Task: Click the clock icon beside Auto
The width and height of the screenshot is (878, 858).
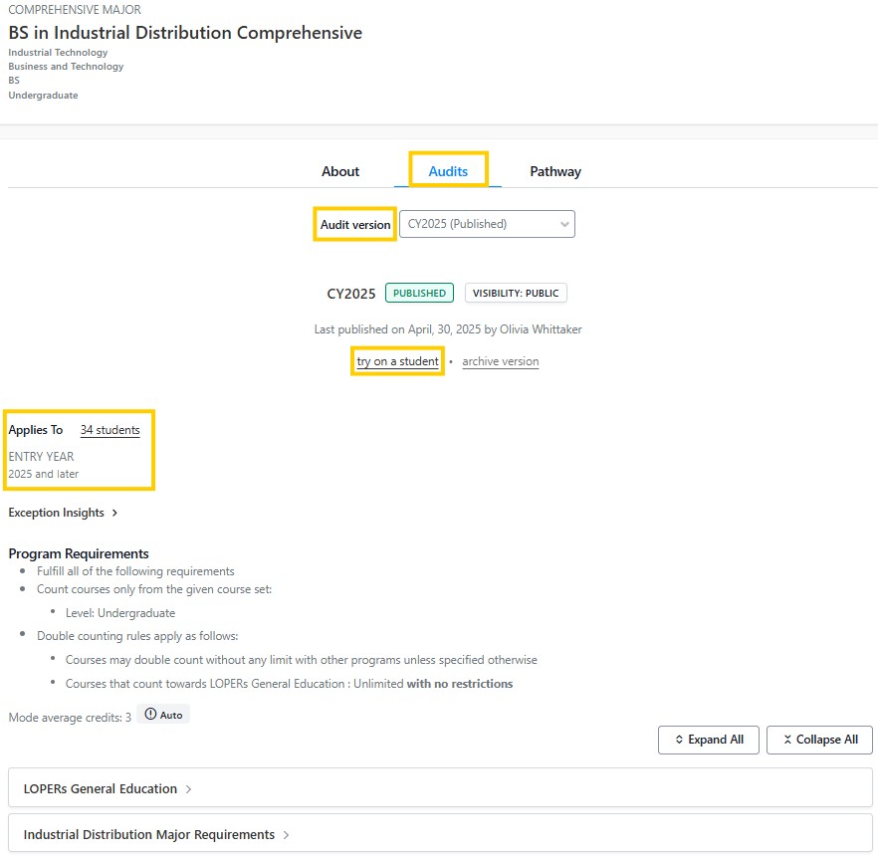Action: [150, 714]
